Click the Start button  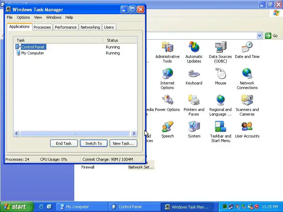point(17,207)
